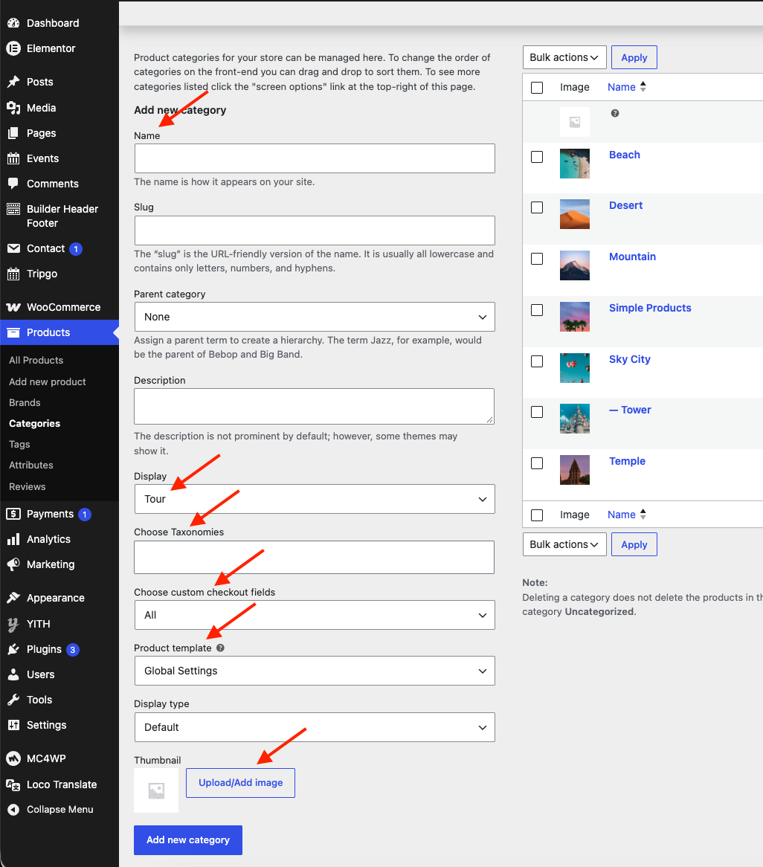Click the Tools wrench icon
Screen dimensions: 763x867
point(13,700)
